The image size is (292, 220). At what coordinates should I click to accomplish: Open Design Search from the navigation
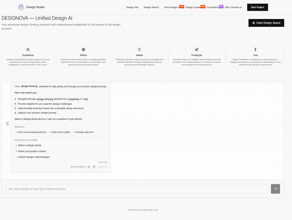[151, 7]
